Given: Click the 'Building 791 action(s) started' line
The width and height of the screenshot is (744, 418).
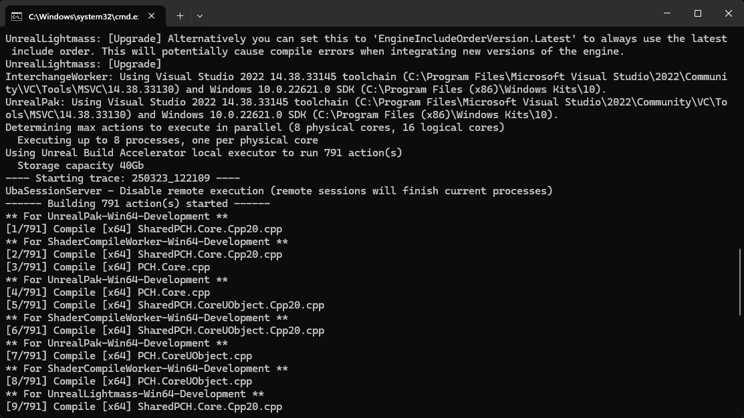Looking at the screenshot, I should (138, 203).
